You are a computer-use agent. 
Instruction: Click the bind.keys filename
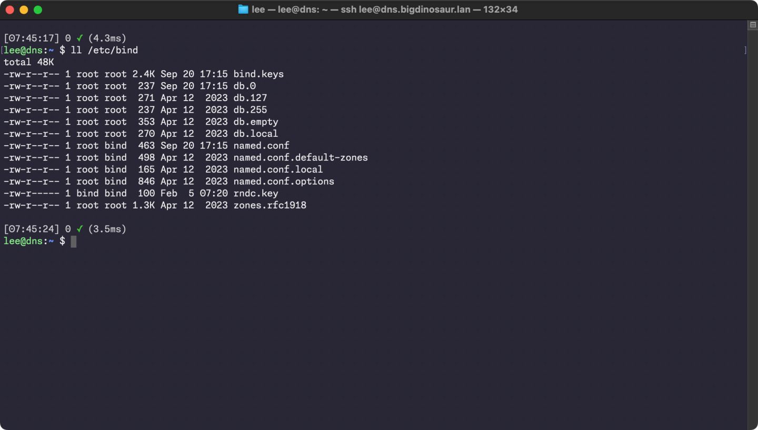coord(258,74)
